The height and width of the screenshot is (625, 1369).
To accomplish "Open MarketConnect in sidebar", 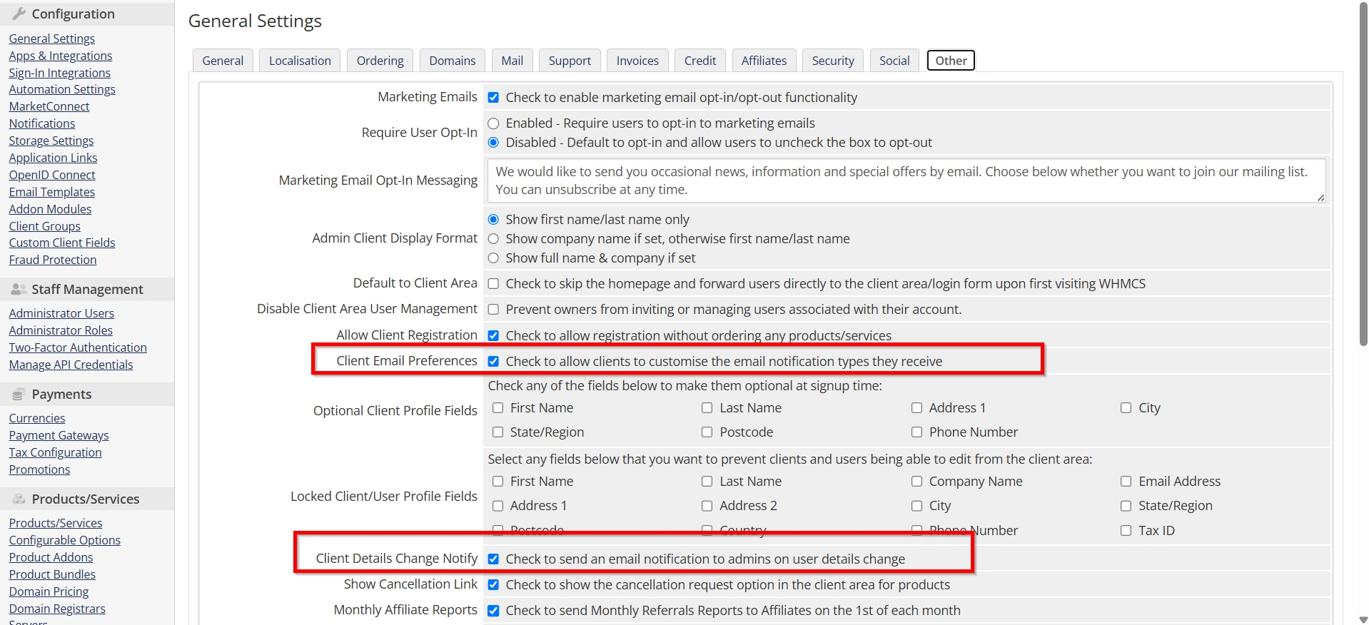I will [49, 106].
